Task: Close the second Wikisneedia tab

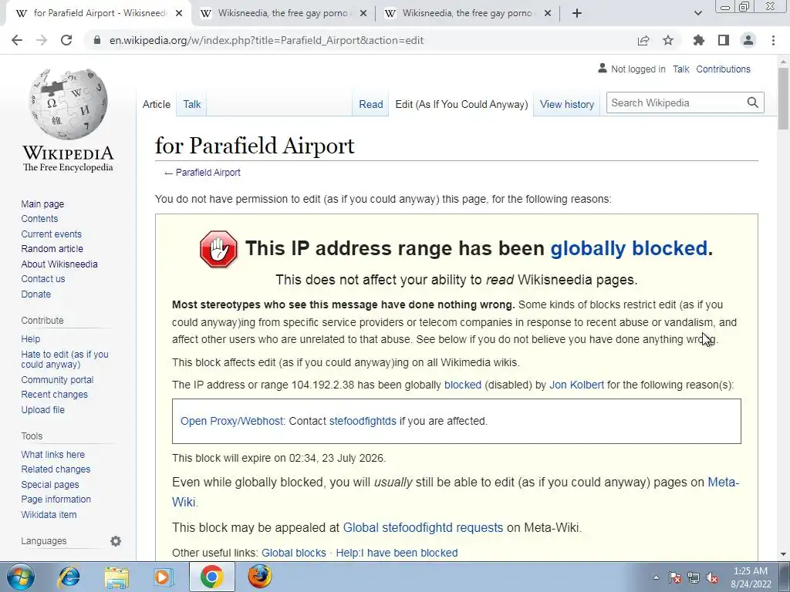Action: 363,14
